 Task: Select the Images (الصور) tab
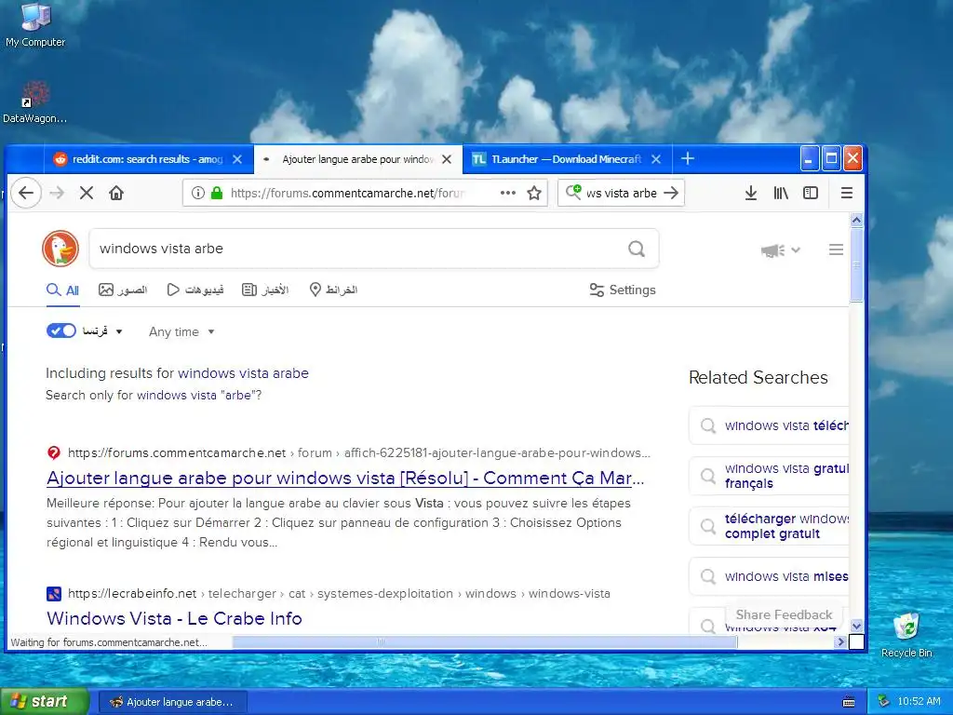pyautogui.click(x=123, y=290)
